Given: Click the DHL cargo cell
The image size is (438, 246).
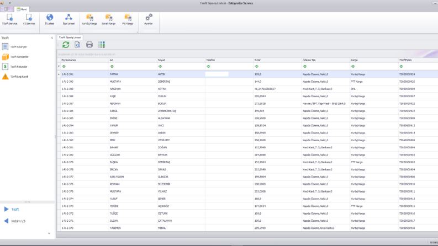Looking at the screenshot, I should pos(374,89).
